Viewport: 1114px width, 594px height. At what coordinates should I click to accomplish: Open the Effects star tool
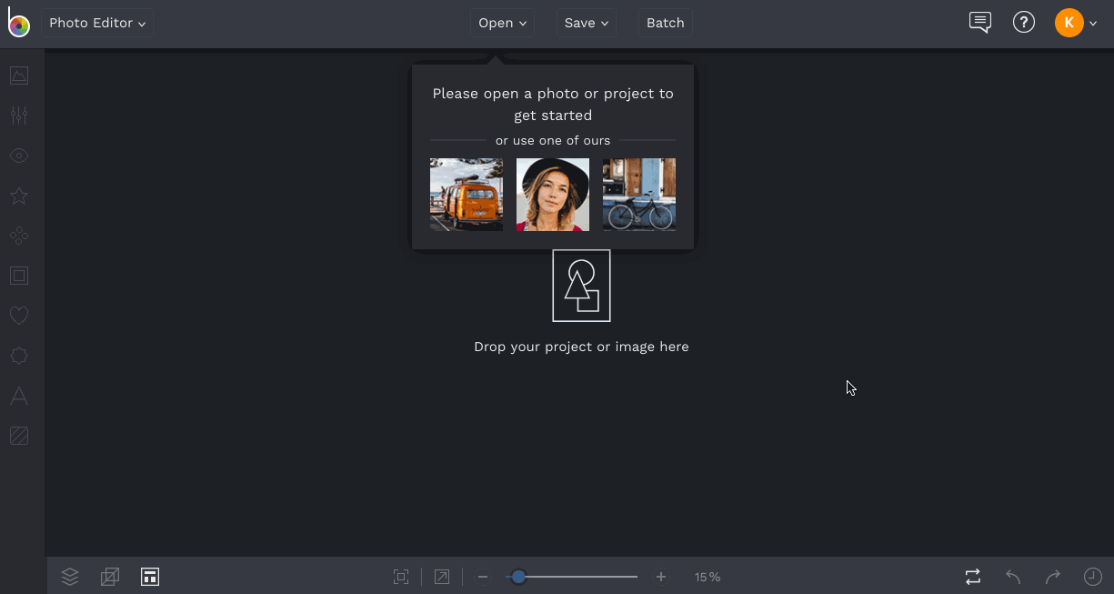point(19,196)
